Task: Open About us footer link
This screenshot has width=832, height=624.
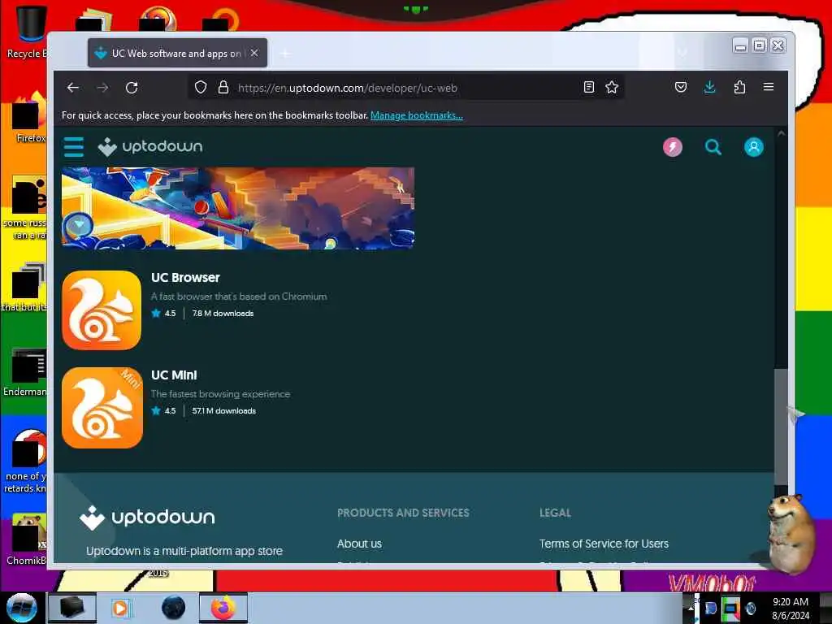Action: 359,544
